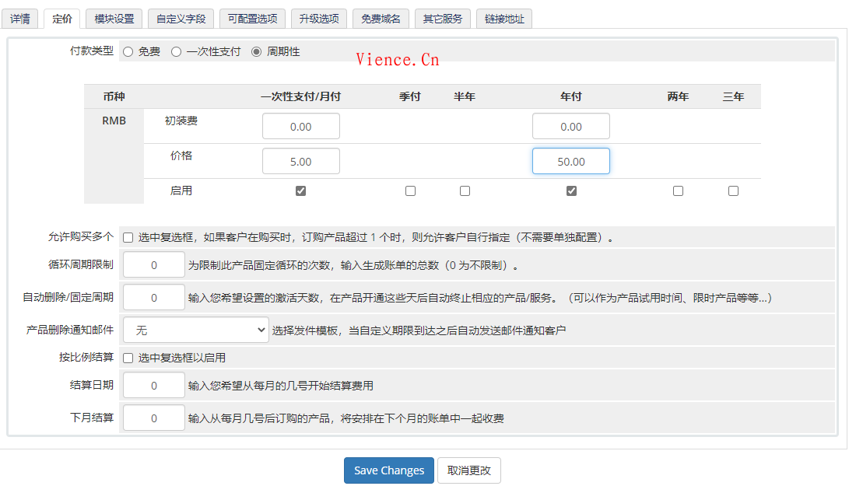
Task: Open the 产品删除通知邮件 dropdown
Action: pos(195,330)
